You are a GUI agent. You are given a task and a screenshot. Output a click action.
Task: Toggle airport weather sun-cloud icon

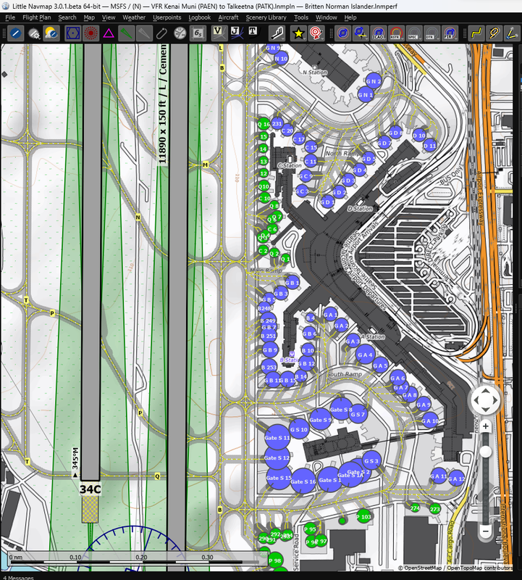click(51, 33)
